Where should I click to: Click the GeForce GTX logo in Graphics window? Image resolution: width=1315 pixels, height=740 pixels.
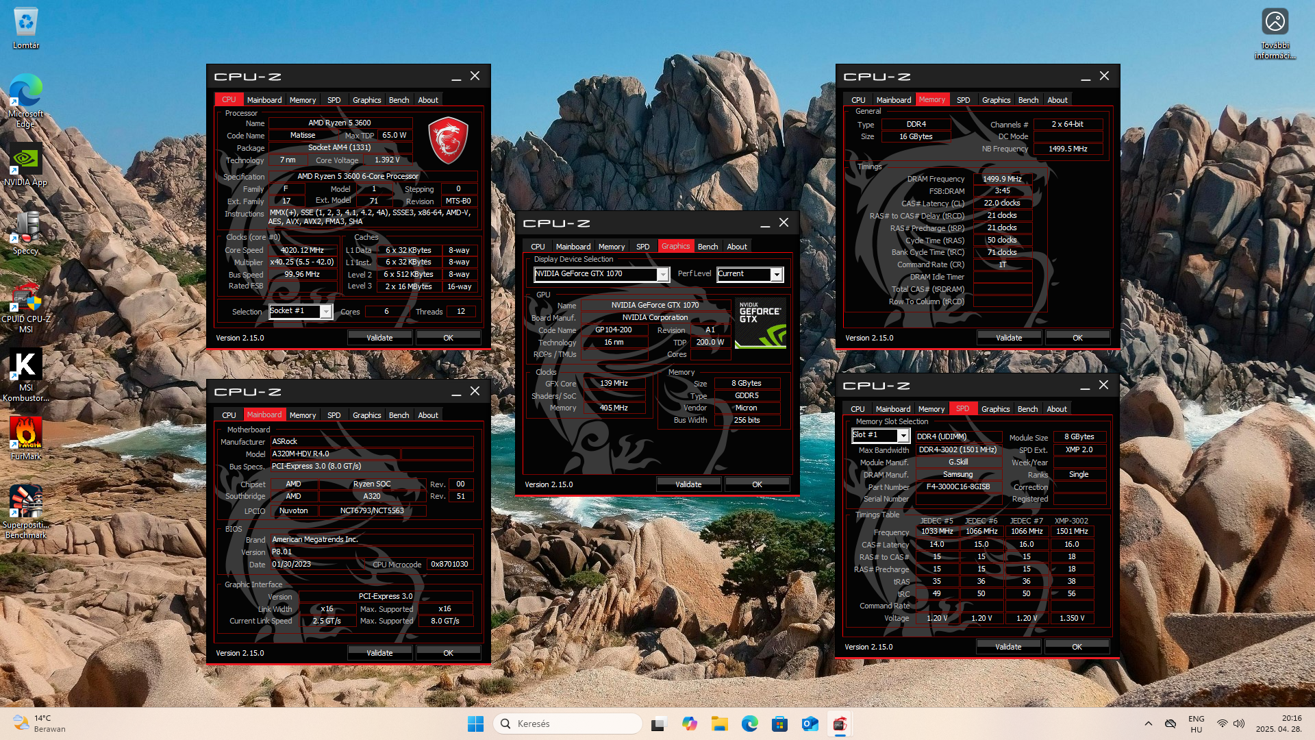point(760,324)
